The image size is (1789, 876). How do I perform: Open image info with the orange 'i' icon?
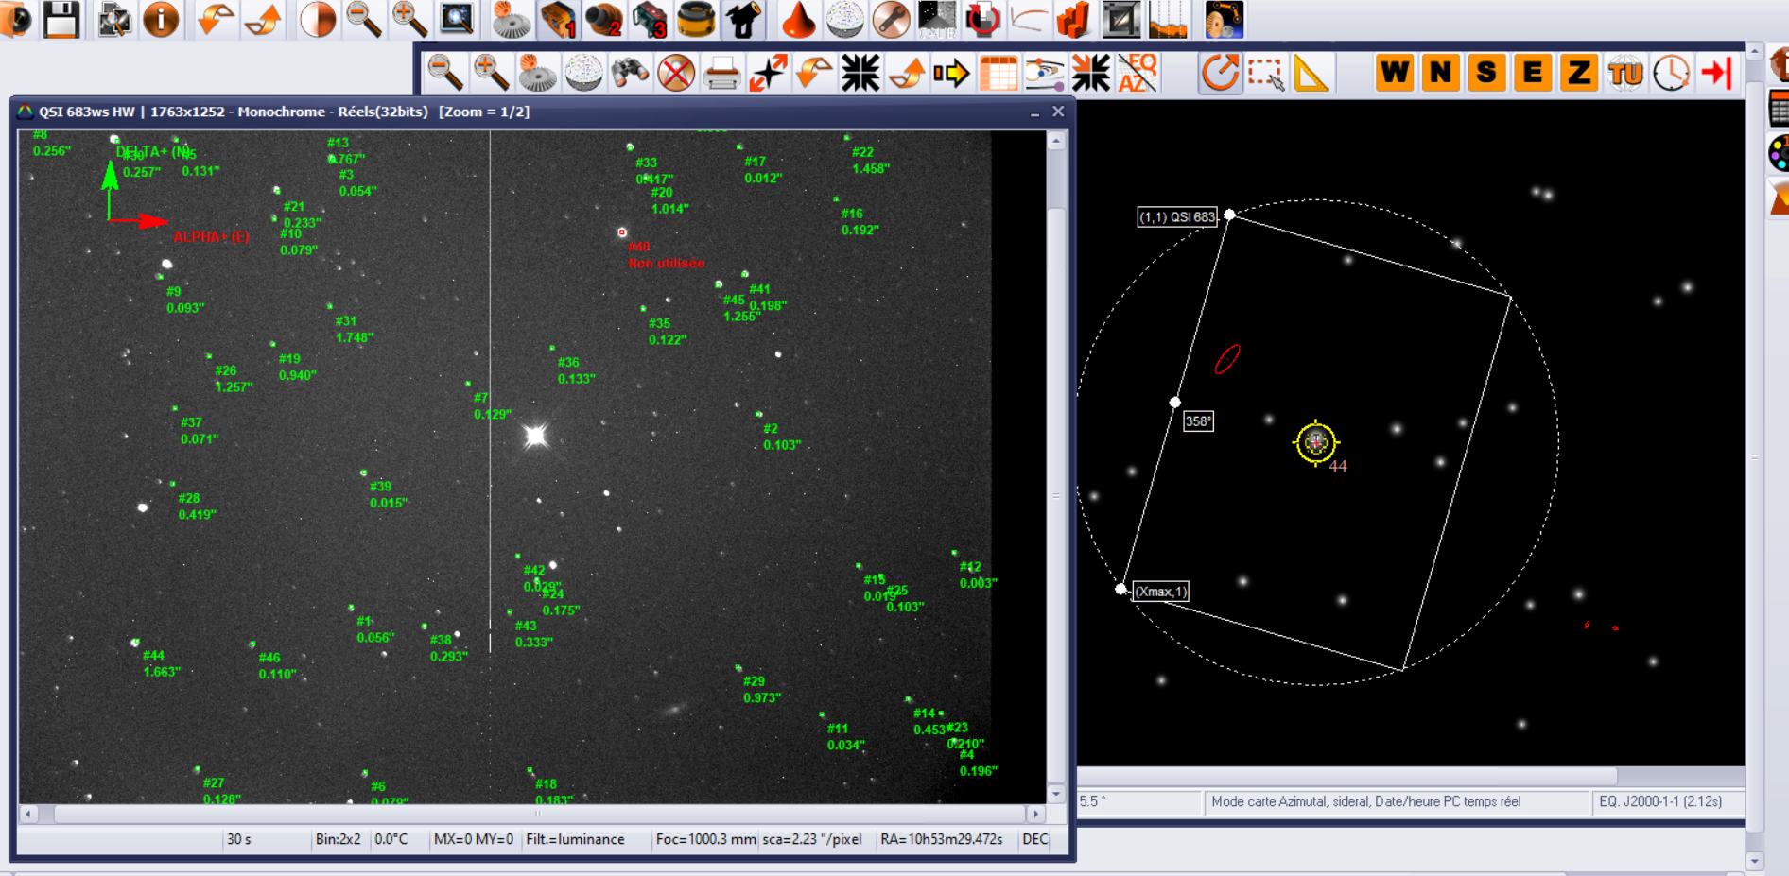(x=161, y=20)
